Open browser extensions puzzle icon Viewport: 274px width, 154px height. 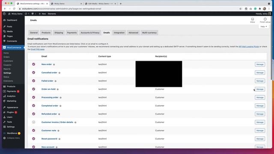260,9
